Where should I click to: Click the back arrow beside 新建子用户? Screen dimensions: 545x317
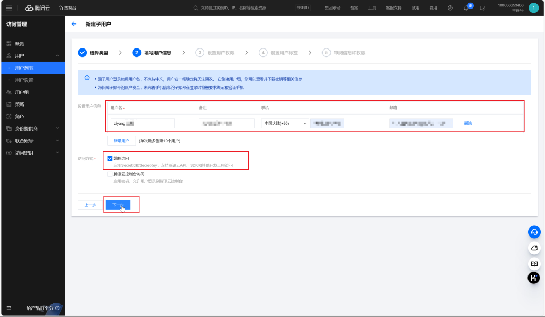[74, 24]
